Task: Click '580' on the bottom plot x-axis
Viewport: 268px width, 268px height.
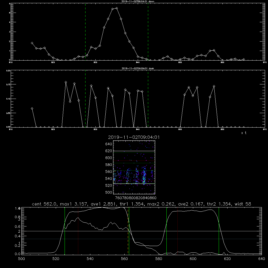Action: pyautogui.click(x=159, y=259)
